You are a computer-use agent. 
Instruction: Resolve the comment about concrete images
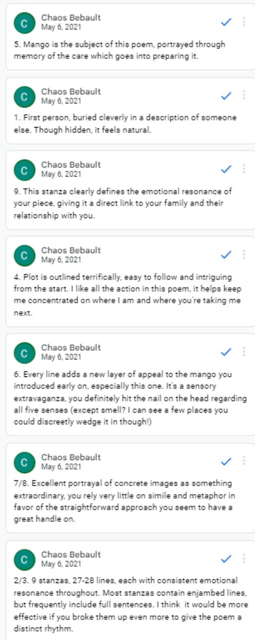click(x=225, y=461)
